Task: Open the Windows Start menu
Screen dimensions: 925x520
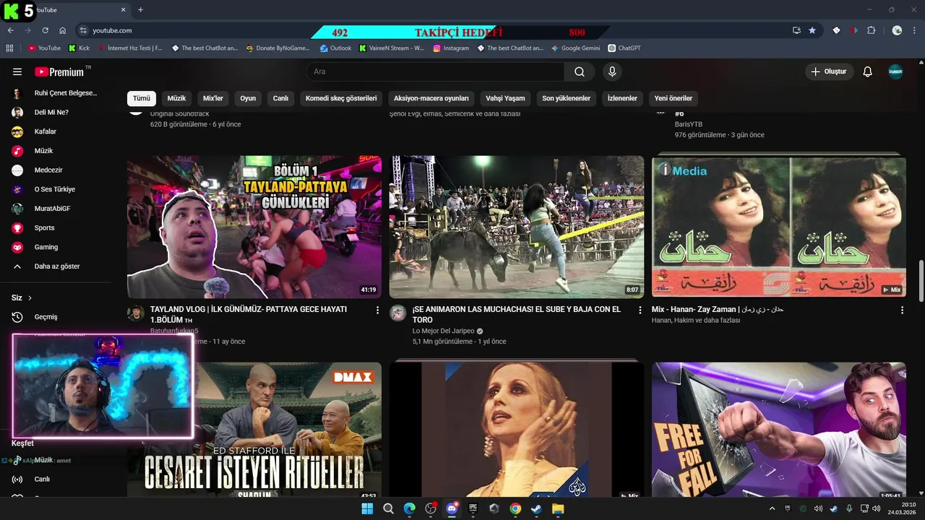Action: [367, 508]
